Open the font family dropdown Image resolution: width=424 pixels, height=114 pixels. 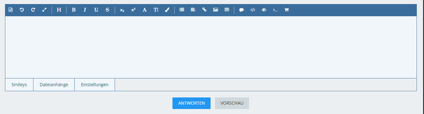[x=145, y=10]
